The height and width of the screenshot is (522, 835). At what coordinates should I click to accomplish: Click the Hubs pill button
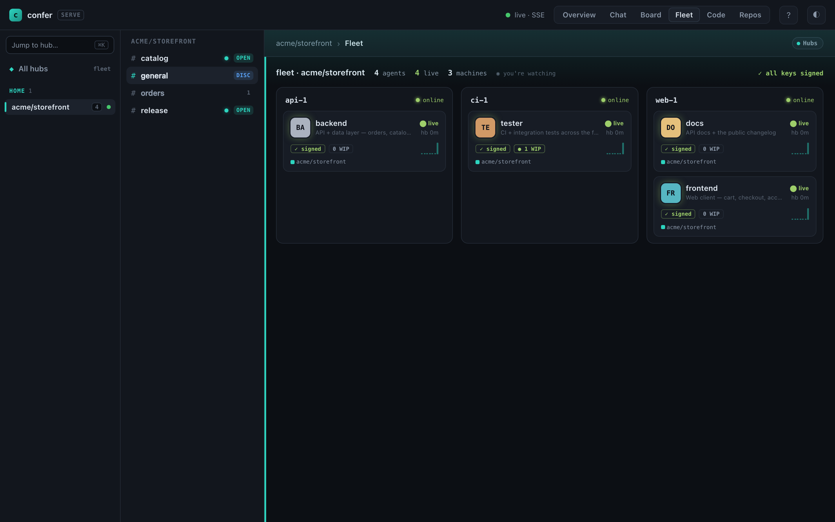tap(807, 43)
